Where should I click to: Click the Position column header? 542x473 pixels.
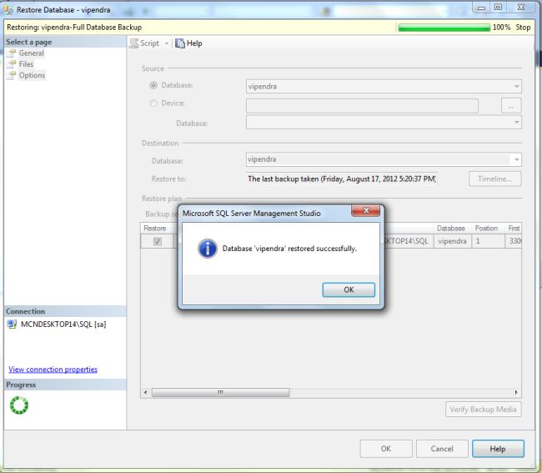coord(486,229)
